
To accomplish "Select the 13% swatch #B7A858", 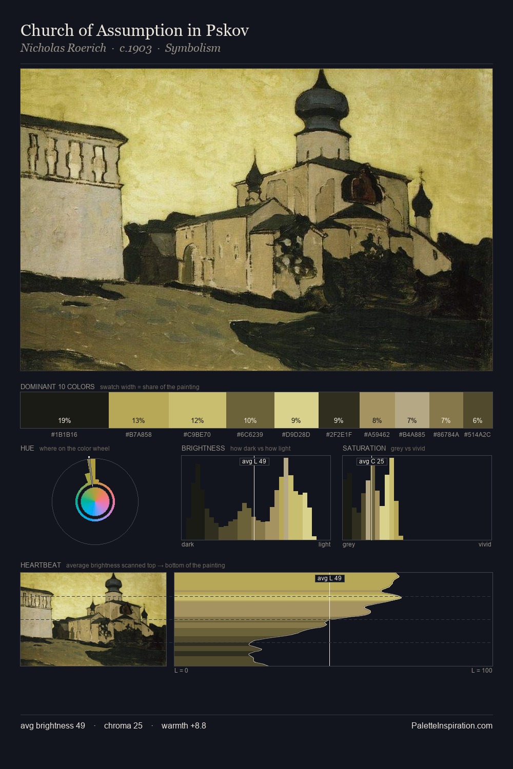I will [139, 410].
